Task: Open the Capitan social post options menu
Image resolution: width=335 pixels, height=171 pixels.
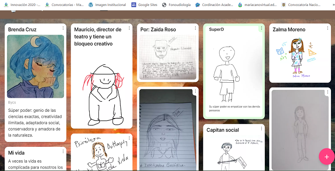Action: [261, 128]
